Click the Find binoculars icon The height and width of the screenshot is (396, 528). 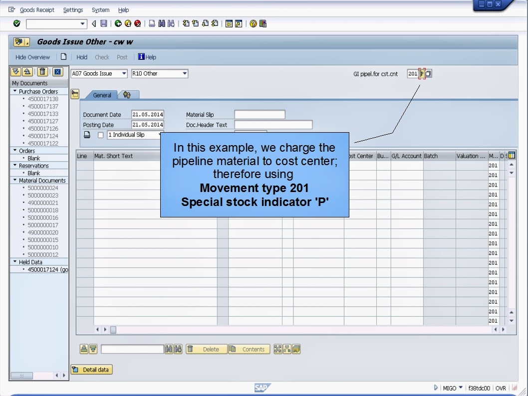click(x=162, y=23)
